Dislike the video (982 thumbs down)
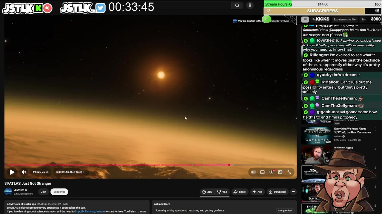 [222, 192]
